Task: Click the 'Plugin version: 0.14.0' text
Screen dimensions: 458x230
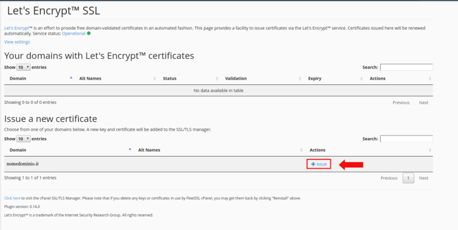Action: coord(22,207)
